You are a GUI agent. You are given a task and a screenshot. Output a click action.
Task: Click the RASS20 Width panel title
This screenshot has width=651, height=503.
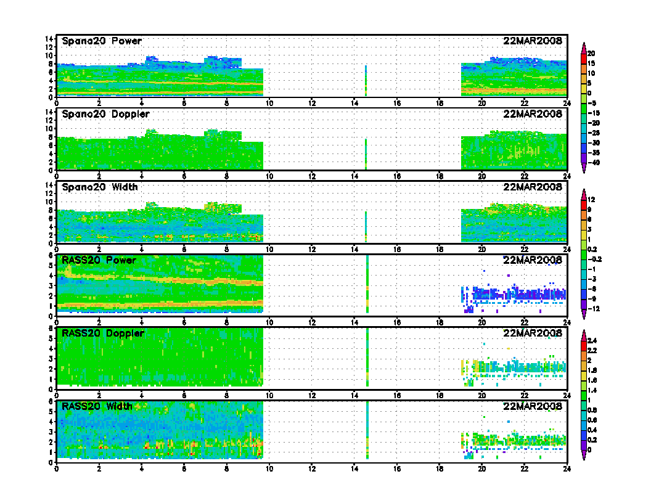pos(97,406)
